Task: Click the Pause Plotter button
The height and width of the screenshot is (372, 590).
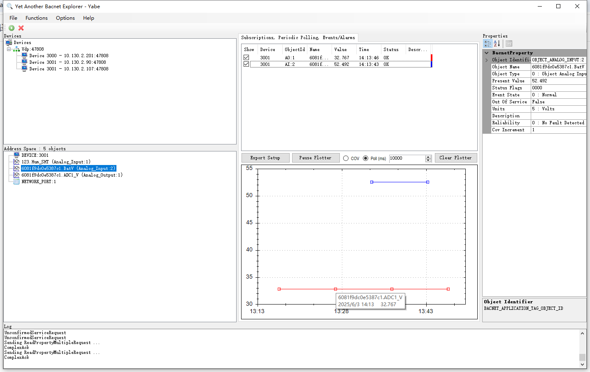Action: [x=315, y=158]
